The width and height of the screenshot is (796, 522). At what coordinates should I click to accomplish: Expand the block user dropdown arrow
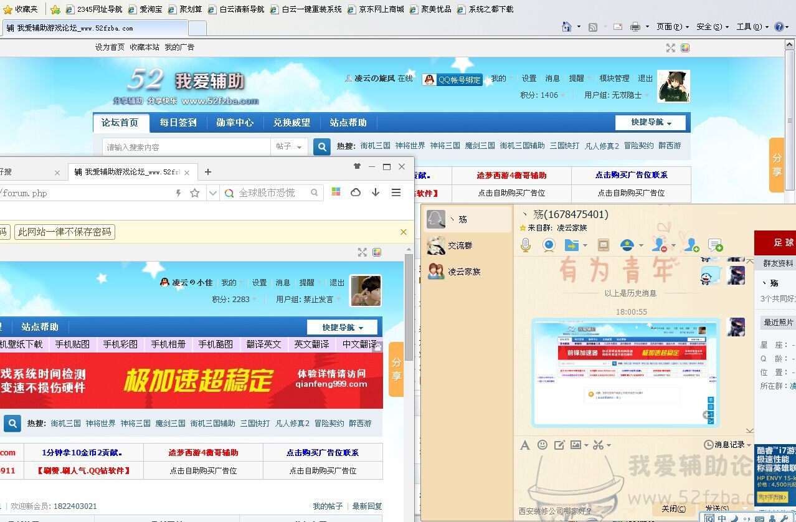[x=673, y=246]
